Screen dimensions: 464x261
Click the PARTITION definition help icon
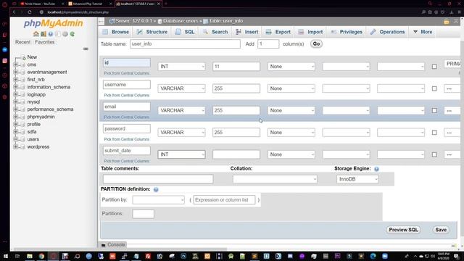coord(156,189)
